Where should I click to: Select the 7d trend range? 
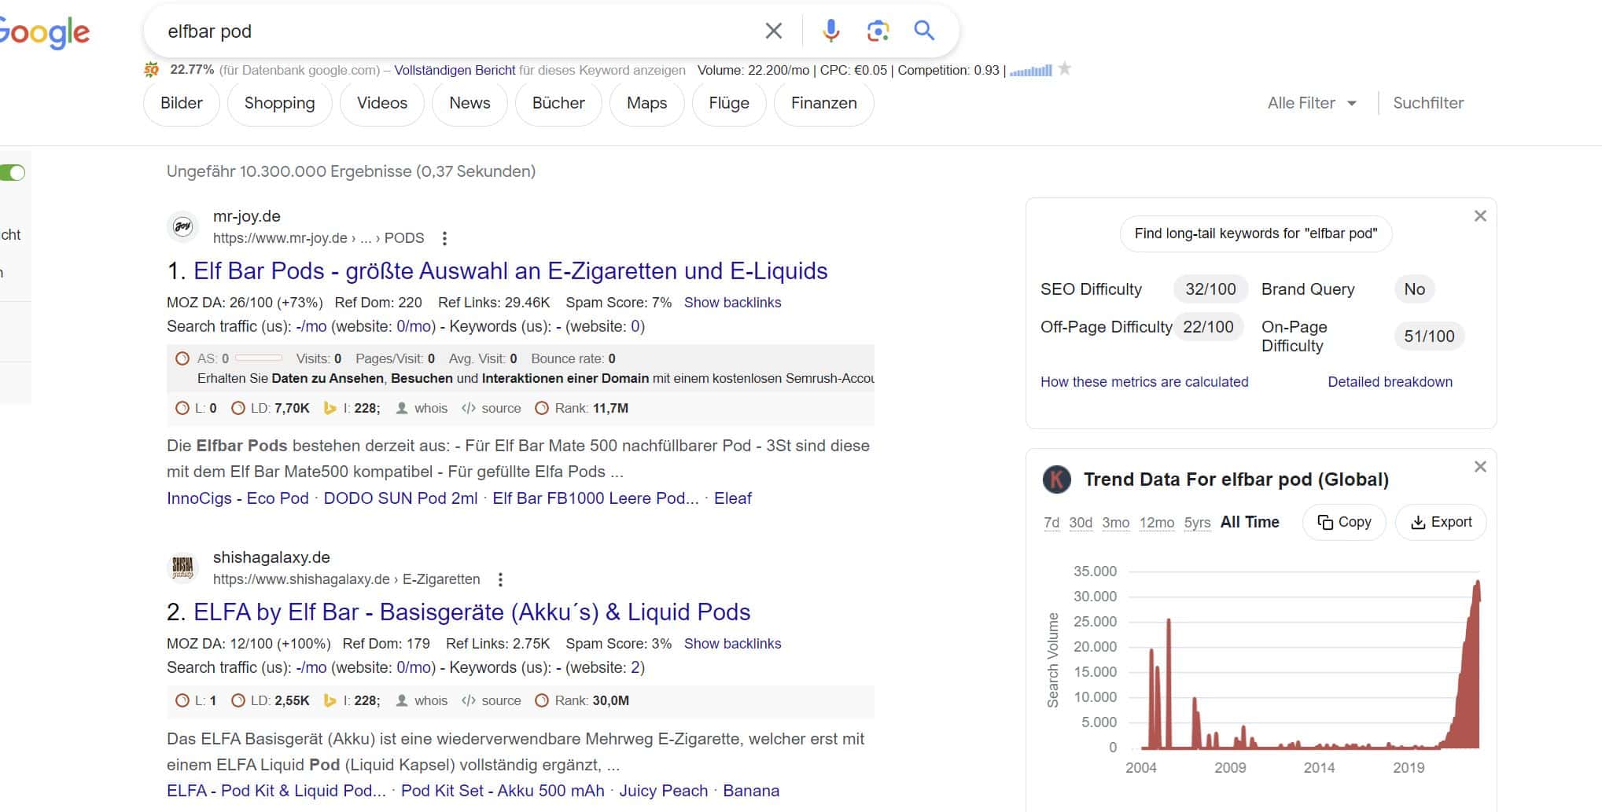pos(1051,523)
